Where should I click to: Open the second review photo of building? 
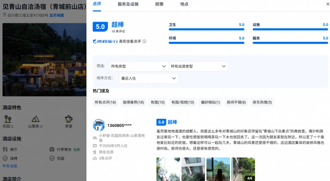point(193,169)
